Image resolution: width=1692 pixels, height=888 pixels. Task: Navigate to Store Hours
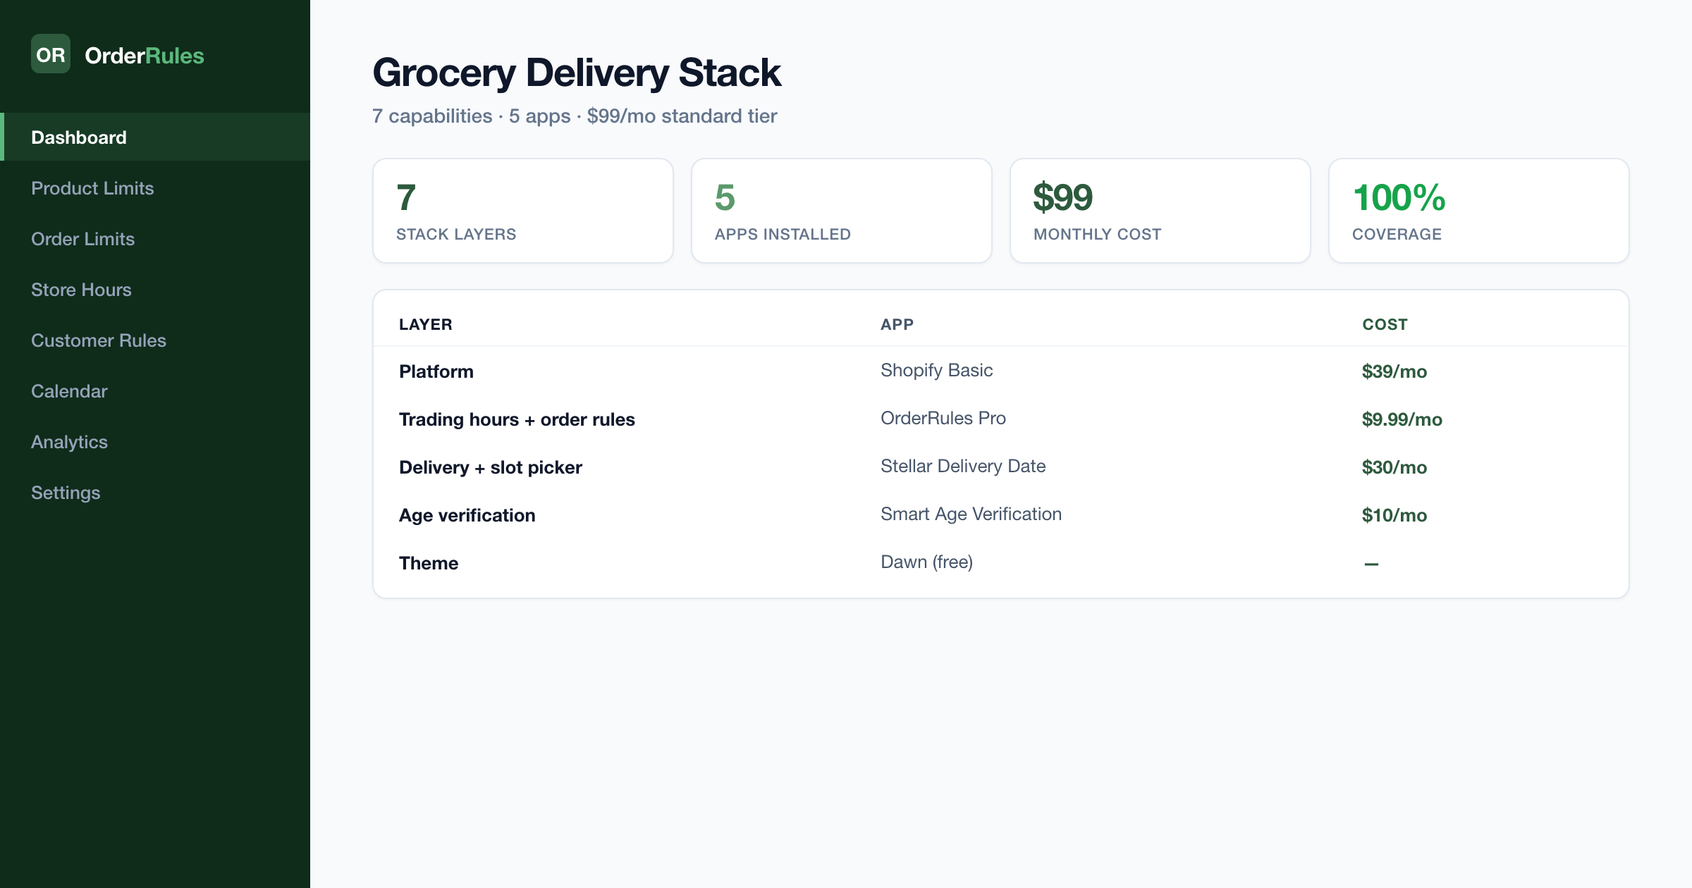[x=155, y=290]
